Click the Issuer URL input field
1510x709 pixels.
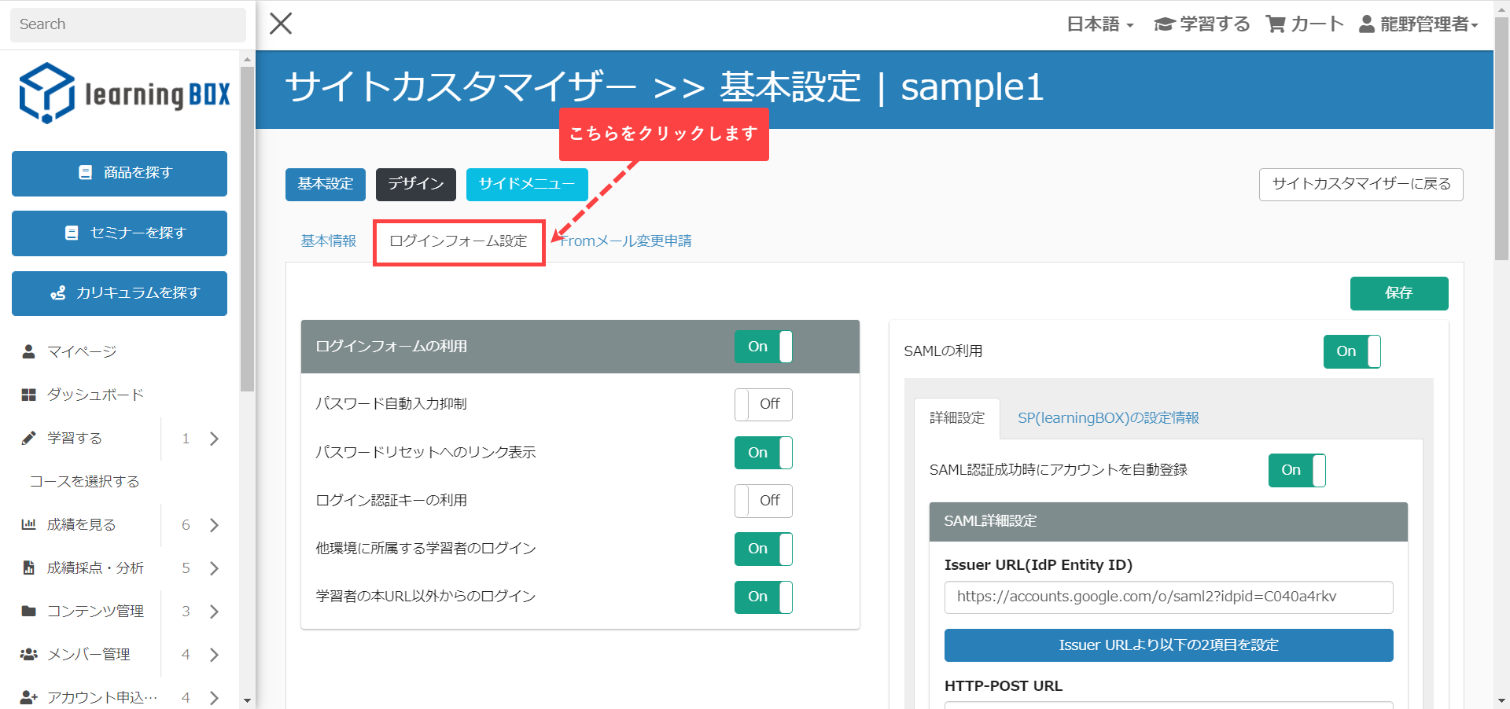tap(1168, 597)
